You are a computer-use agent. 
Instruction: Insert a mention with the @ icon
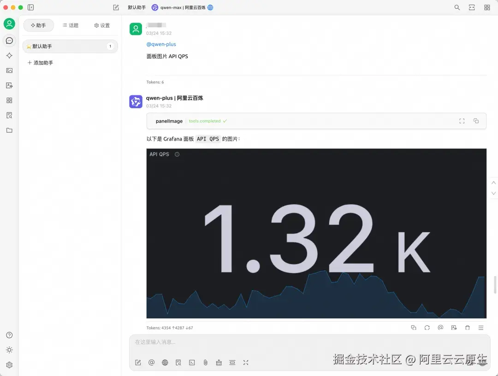(x=151, y=362)
